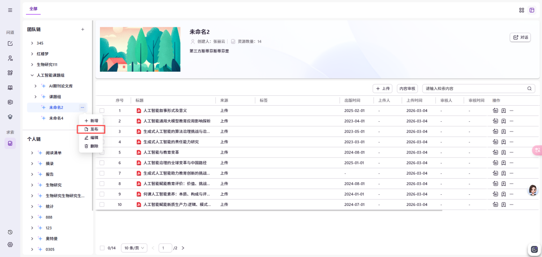Check the box for row 6
The image size is (542, 257).
pos(102,163)
